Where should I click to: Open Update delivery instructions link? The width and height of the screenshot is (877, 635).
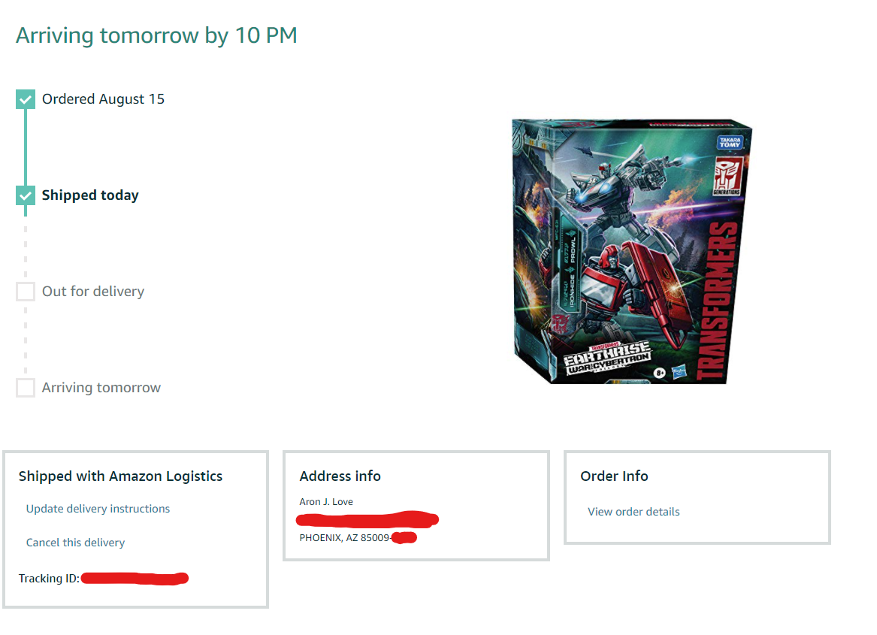pos(98,509)
